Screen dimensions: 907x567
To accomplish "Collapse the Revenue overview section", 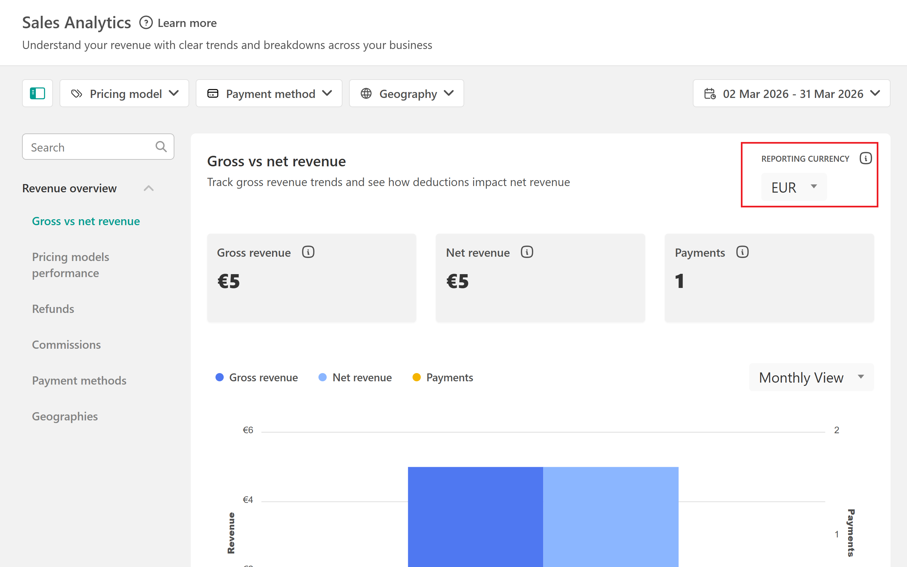I will coord(149,188).
